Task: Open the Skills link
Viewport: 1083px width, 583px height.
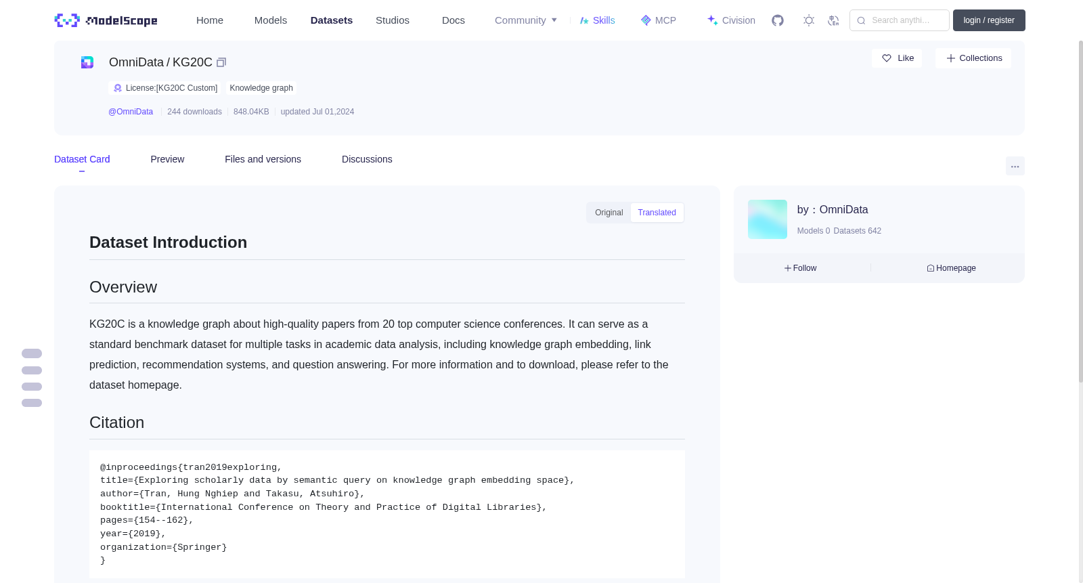Action: 598,20
